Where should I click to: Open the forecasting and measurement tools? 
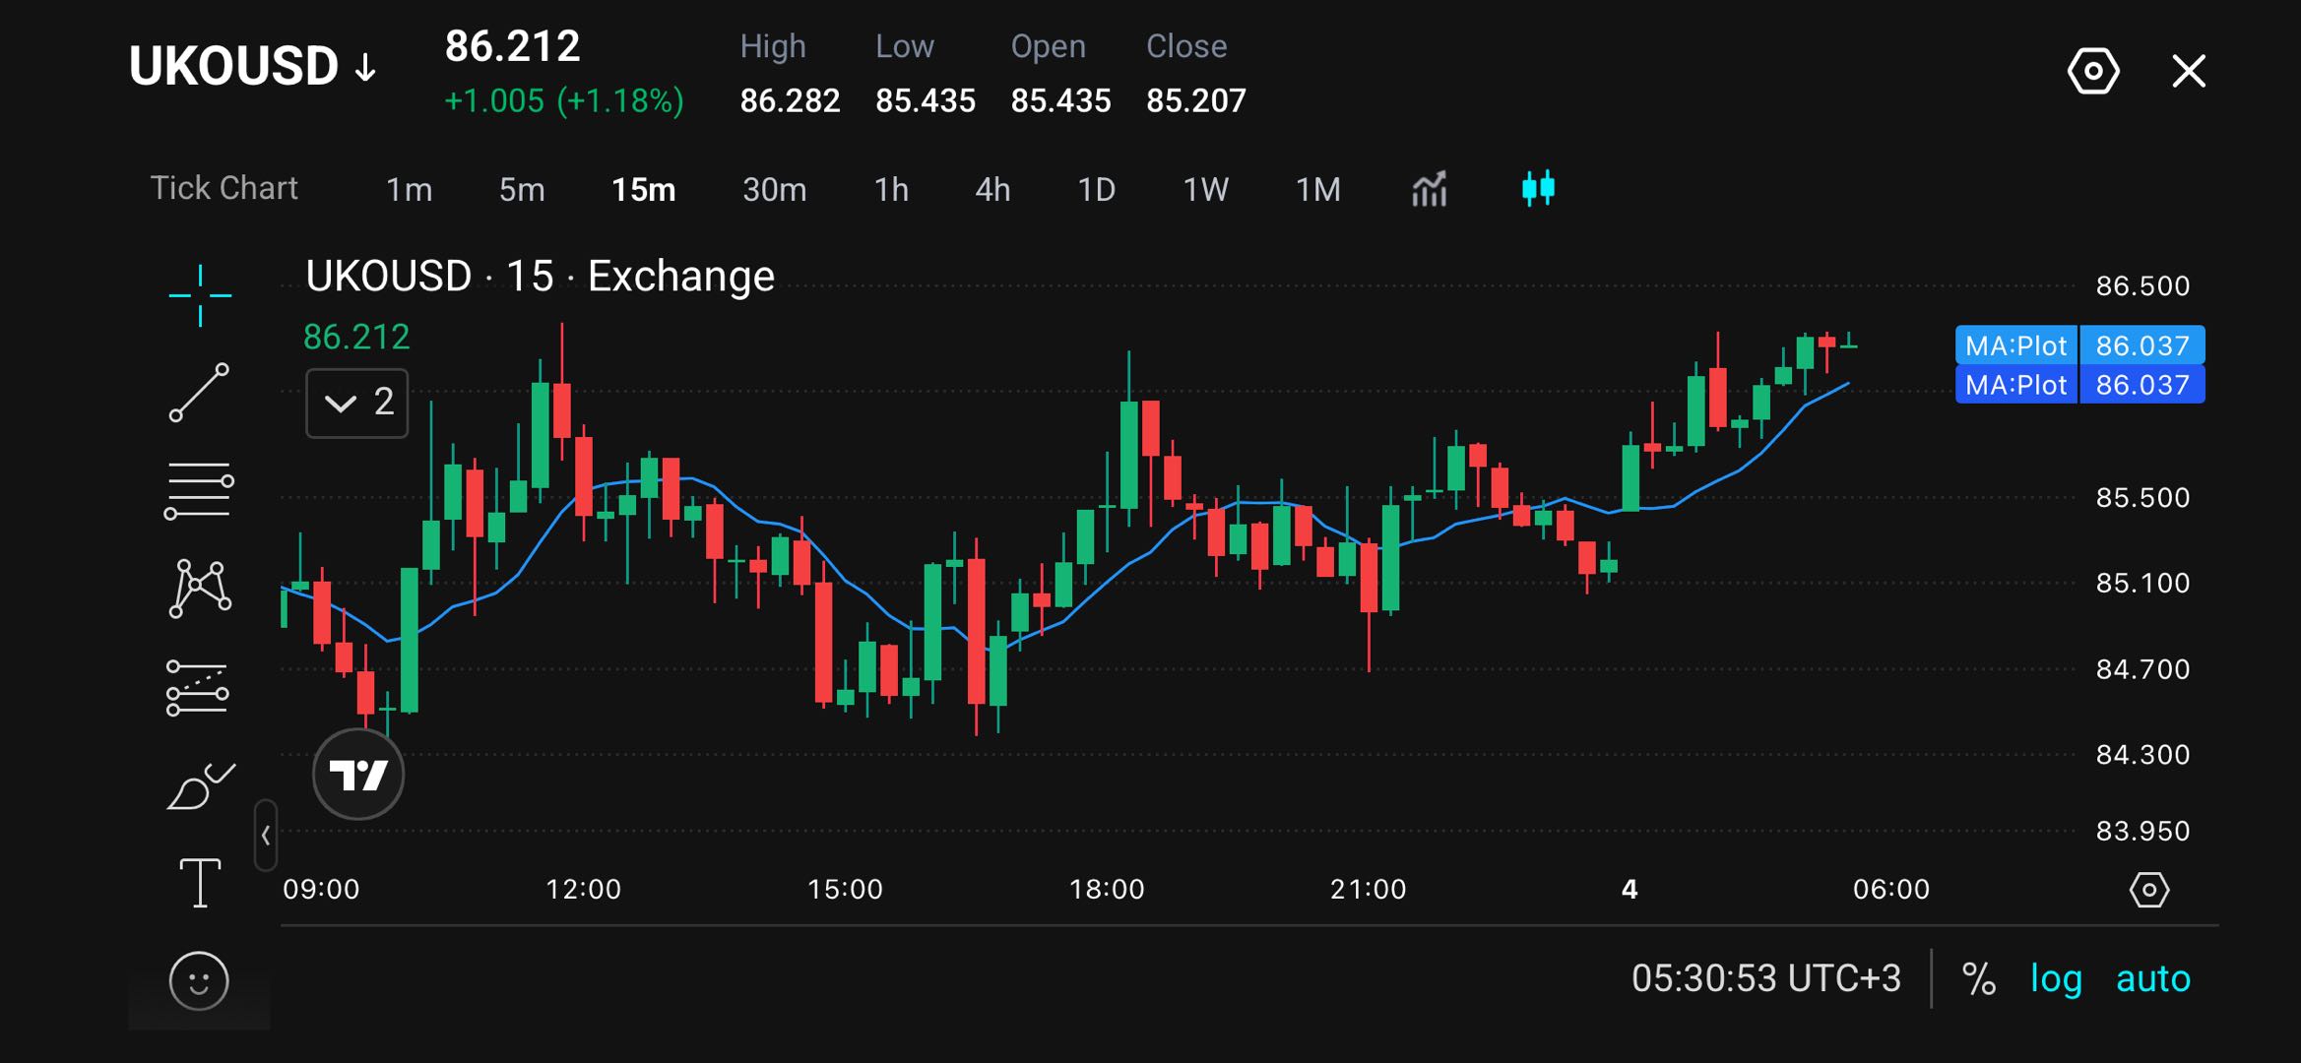[x=198, y=687]
